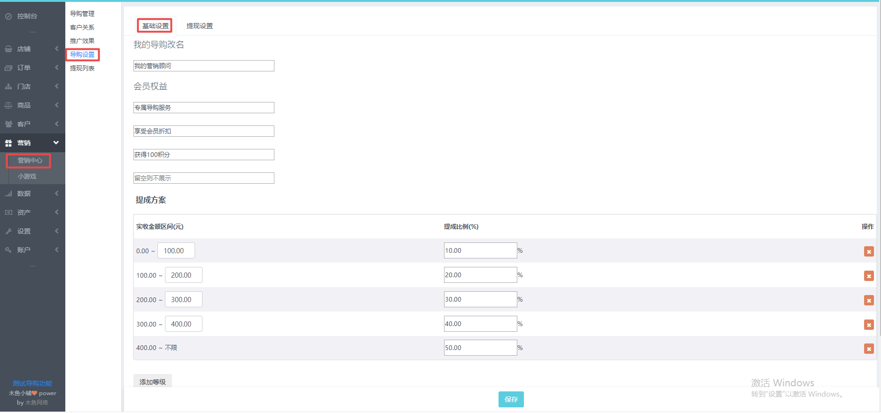Delete the 200.00~300.00 commission row
881x413 pixels.
point(869,300)
